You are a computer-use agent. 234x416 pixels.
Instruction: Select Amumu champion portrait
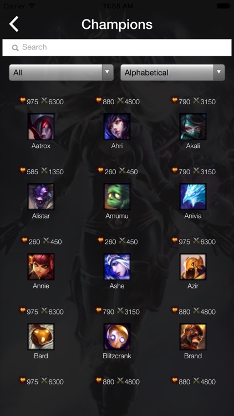(x=117, y=197)
